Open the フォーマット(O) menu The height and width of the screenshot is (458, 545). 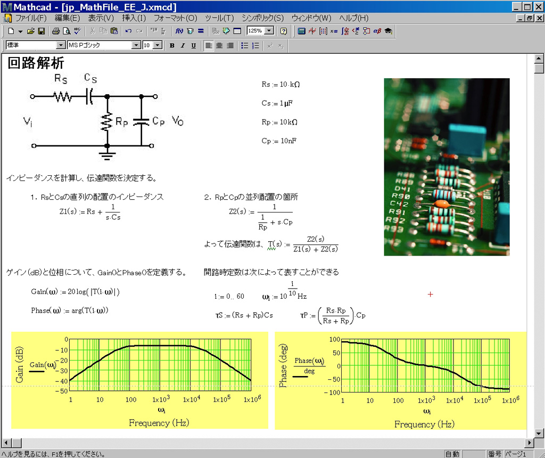click(x=175, y=18)
